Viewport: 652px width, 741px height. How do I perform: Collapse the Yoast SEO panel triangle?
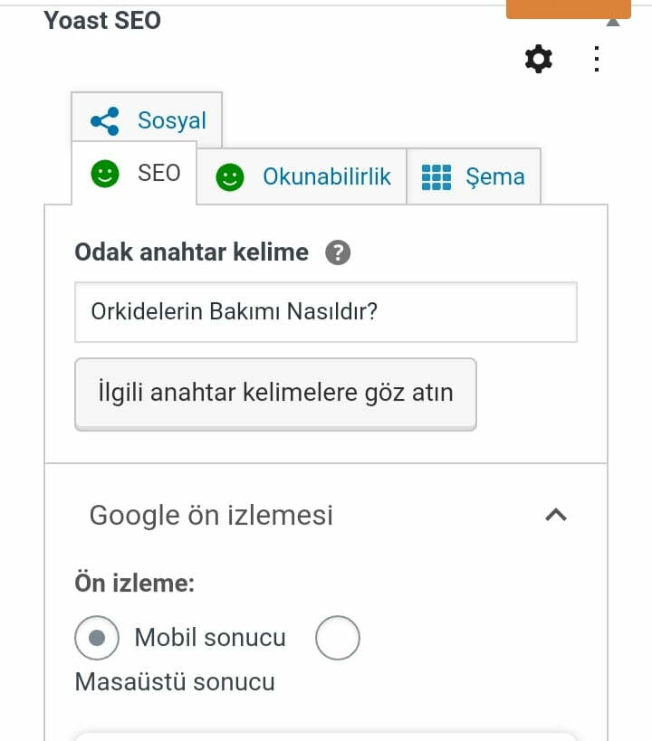click(613, 23)
